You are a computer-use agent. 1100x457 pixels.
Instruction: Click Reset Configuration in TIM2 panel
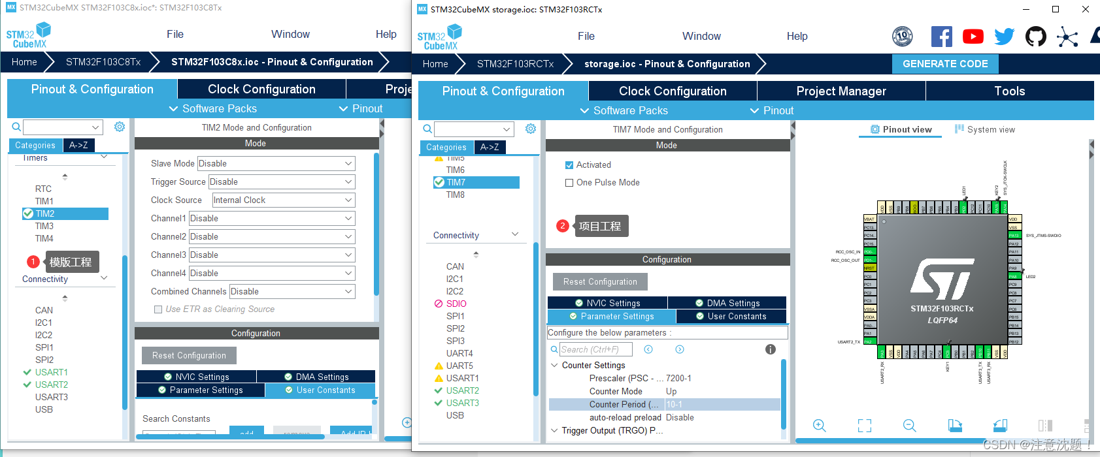pos(189,356)
